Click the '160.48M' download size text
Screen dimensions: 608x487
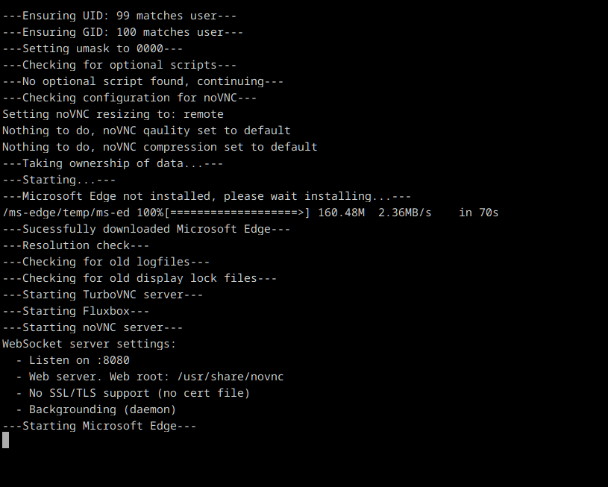click(x=341, y=213)
